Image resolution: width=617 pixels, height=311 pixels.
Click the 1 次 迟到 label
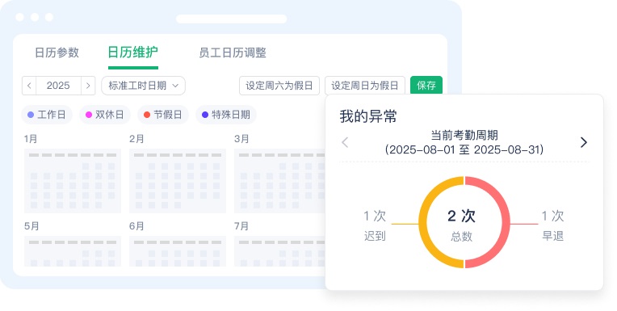(x=375, y=225)
